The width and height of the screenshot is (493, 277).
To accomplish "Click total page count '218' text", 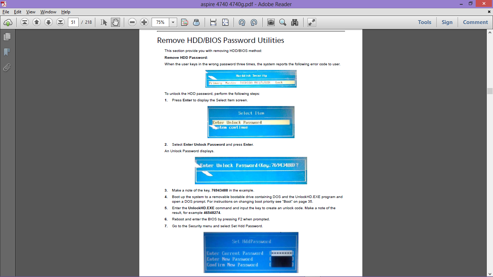I will pos(88,22).
